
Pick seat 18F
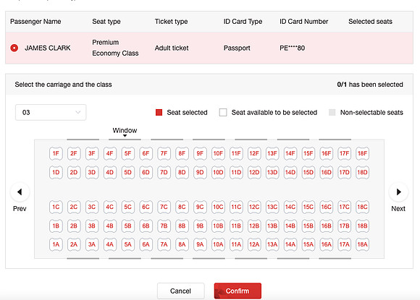click(362, 153)
